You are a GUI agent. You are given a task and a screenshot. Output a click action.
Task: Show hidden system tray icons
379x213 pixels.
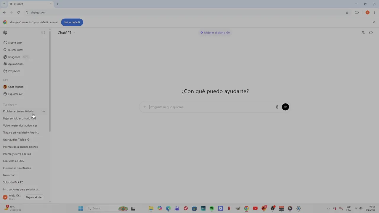click(x=328, y=208)
